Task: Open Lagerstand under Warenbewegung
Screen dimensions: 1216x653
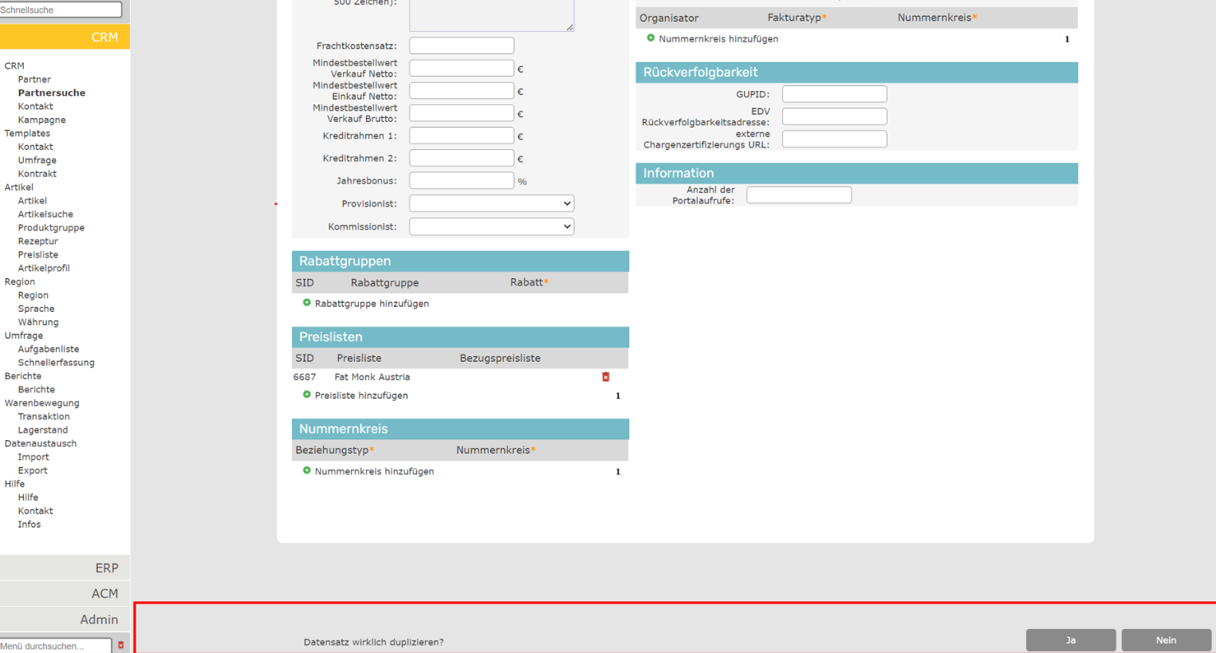Action: coord(43,430)
